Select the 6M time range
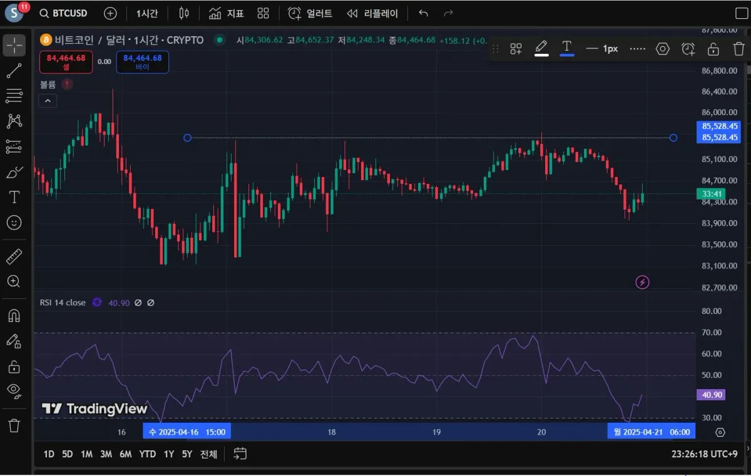Viewport: 751px width, 476px height. pyautogui.click(x=125, y=454)
